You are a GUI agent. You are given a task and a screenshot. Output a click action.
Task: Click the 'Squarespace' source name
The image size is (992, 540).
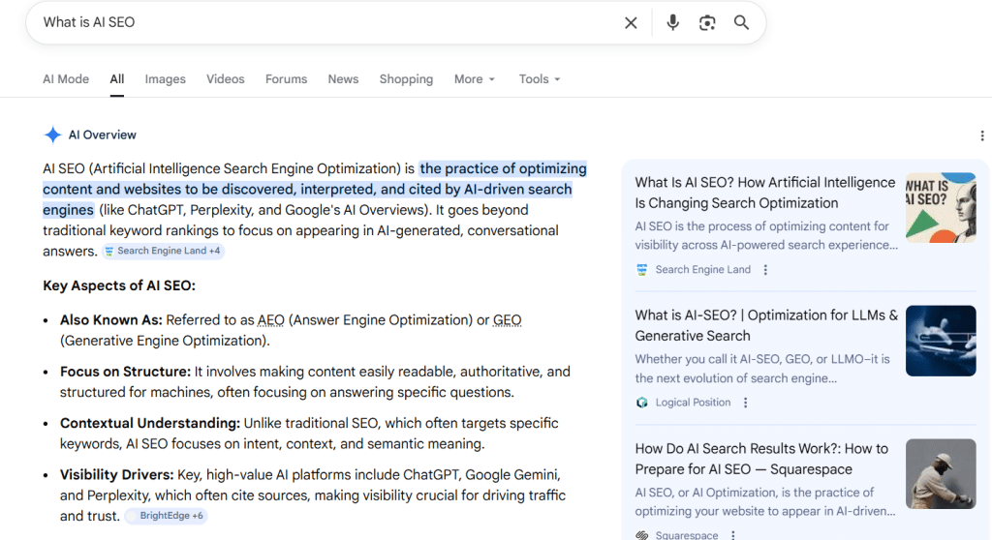pos(687,535)
